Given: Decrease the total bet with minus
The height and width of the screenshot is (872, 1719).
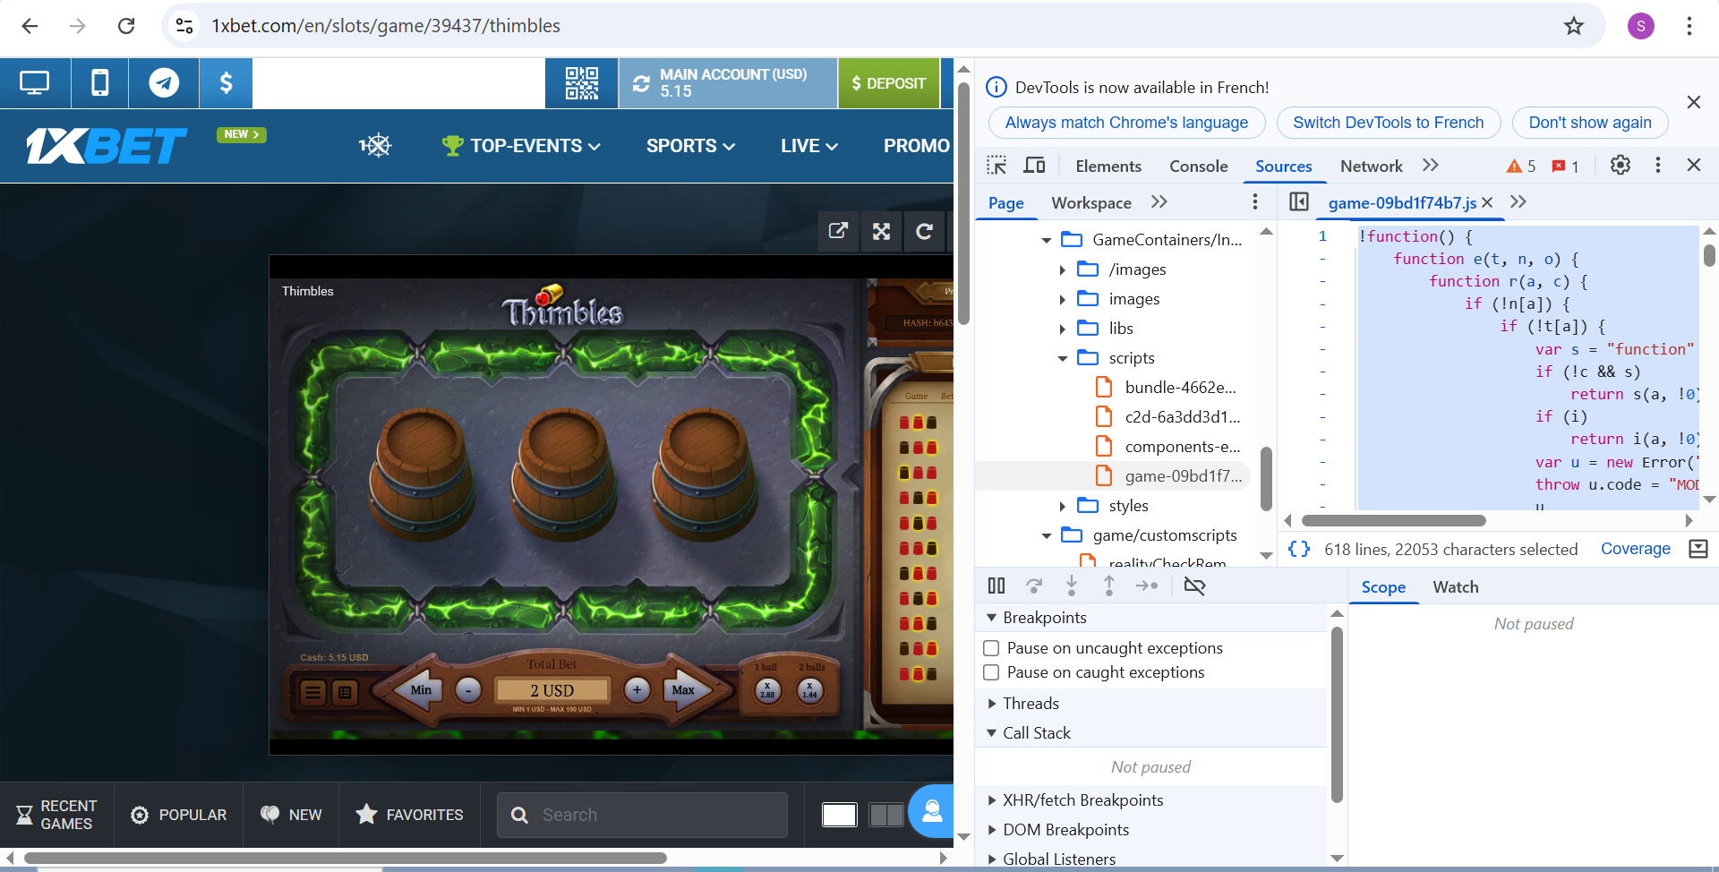Looking at the screenshot, I should click(468, 689).
